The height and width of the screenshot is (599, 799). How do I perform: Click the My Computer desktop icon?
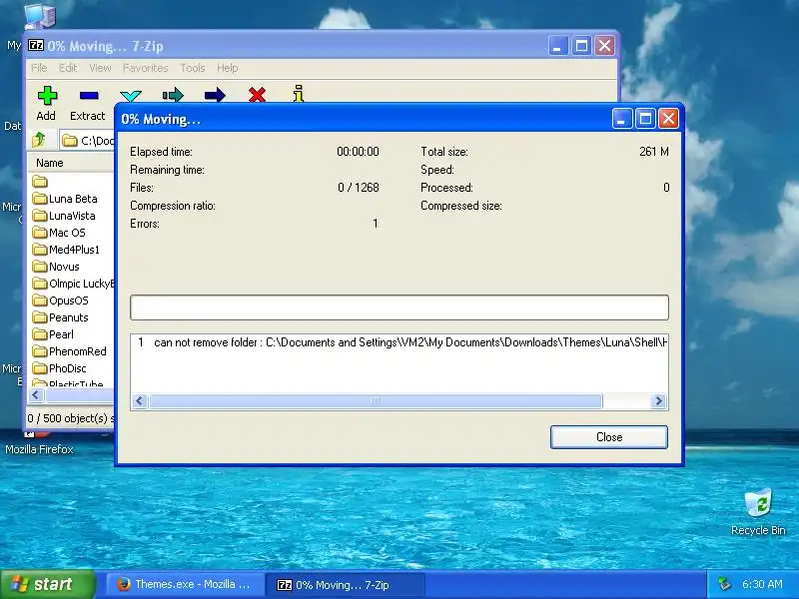(x=40, y=15)
